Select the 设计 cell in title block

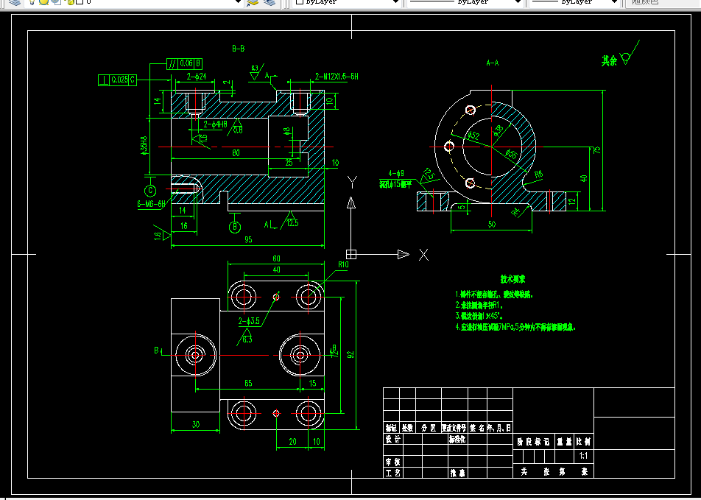pos(393,439)
